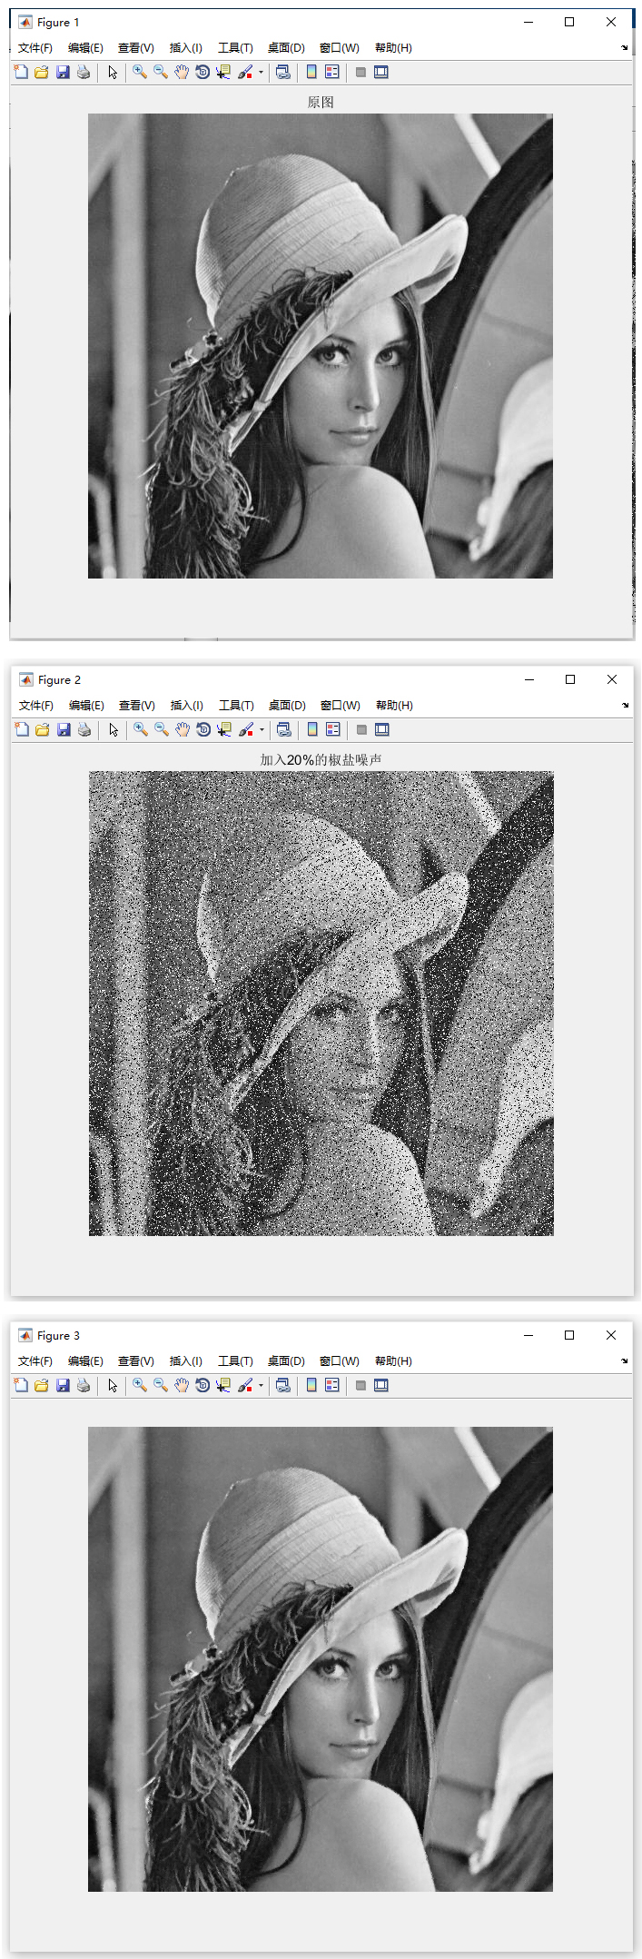Close the Figure 1 window

[x=611, y=22]
